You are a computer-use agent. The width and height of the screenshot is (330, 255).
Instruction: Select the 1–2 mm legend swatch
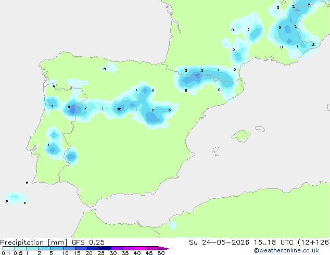click(x=33, y=248)
